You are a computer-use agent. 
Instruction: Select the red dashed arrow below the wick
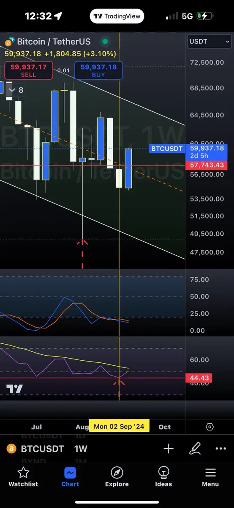coord(82,254)
